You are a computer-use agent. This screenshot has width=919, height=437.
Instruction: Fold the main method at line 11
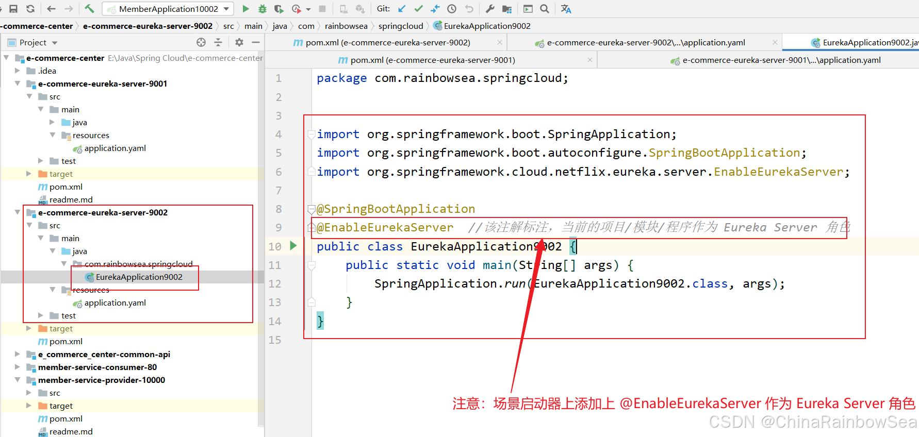click(x=311, y=265)
